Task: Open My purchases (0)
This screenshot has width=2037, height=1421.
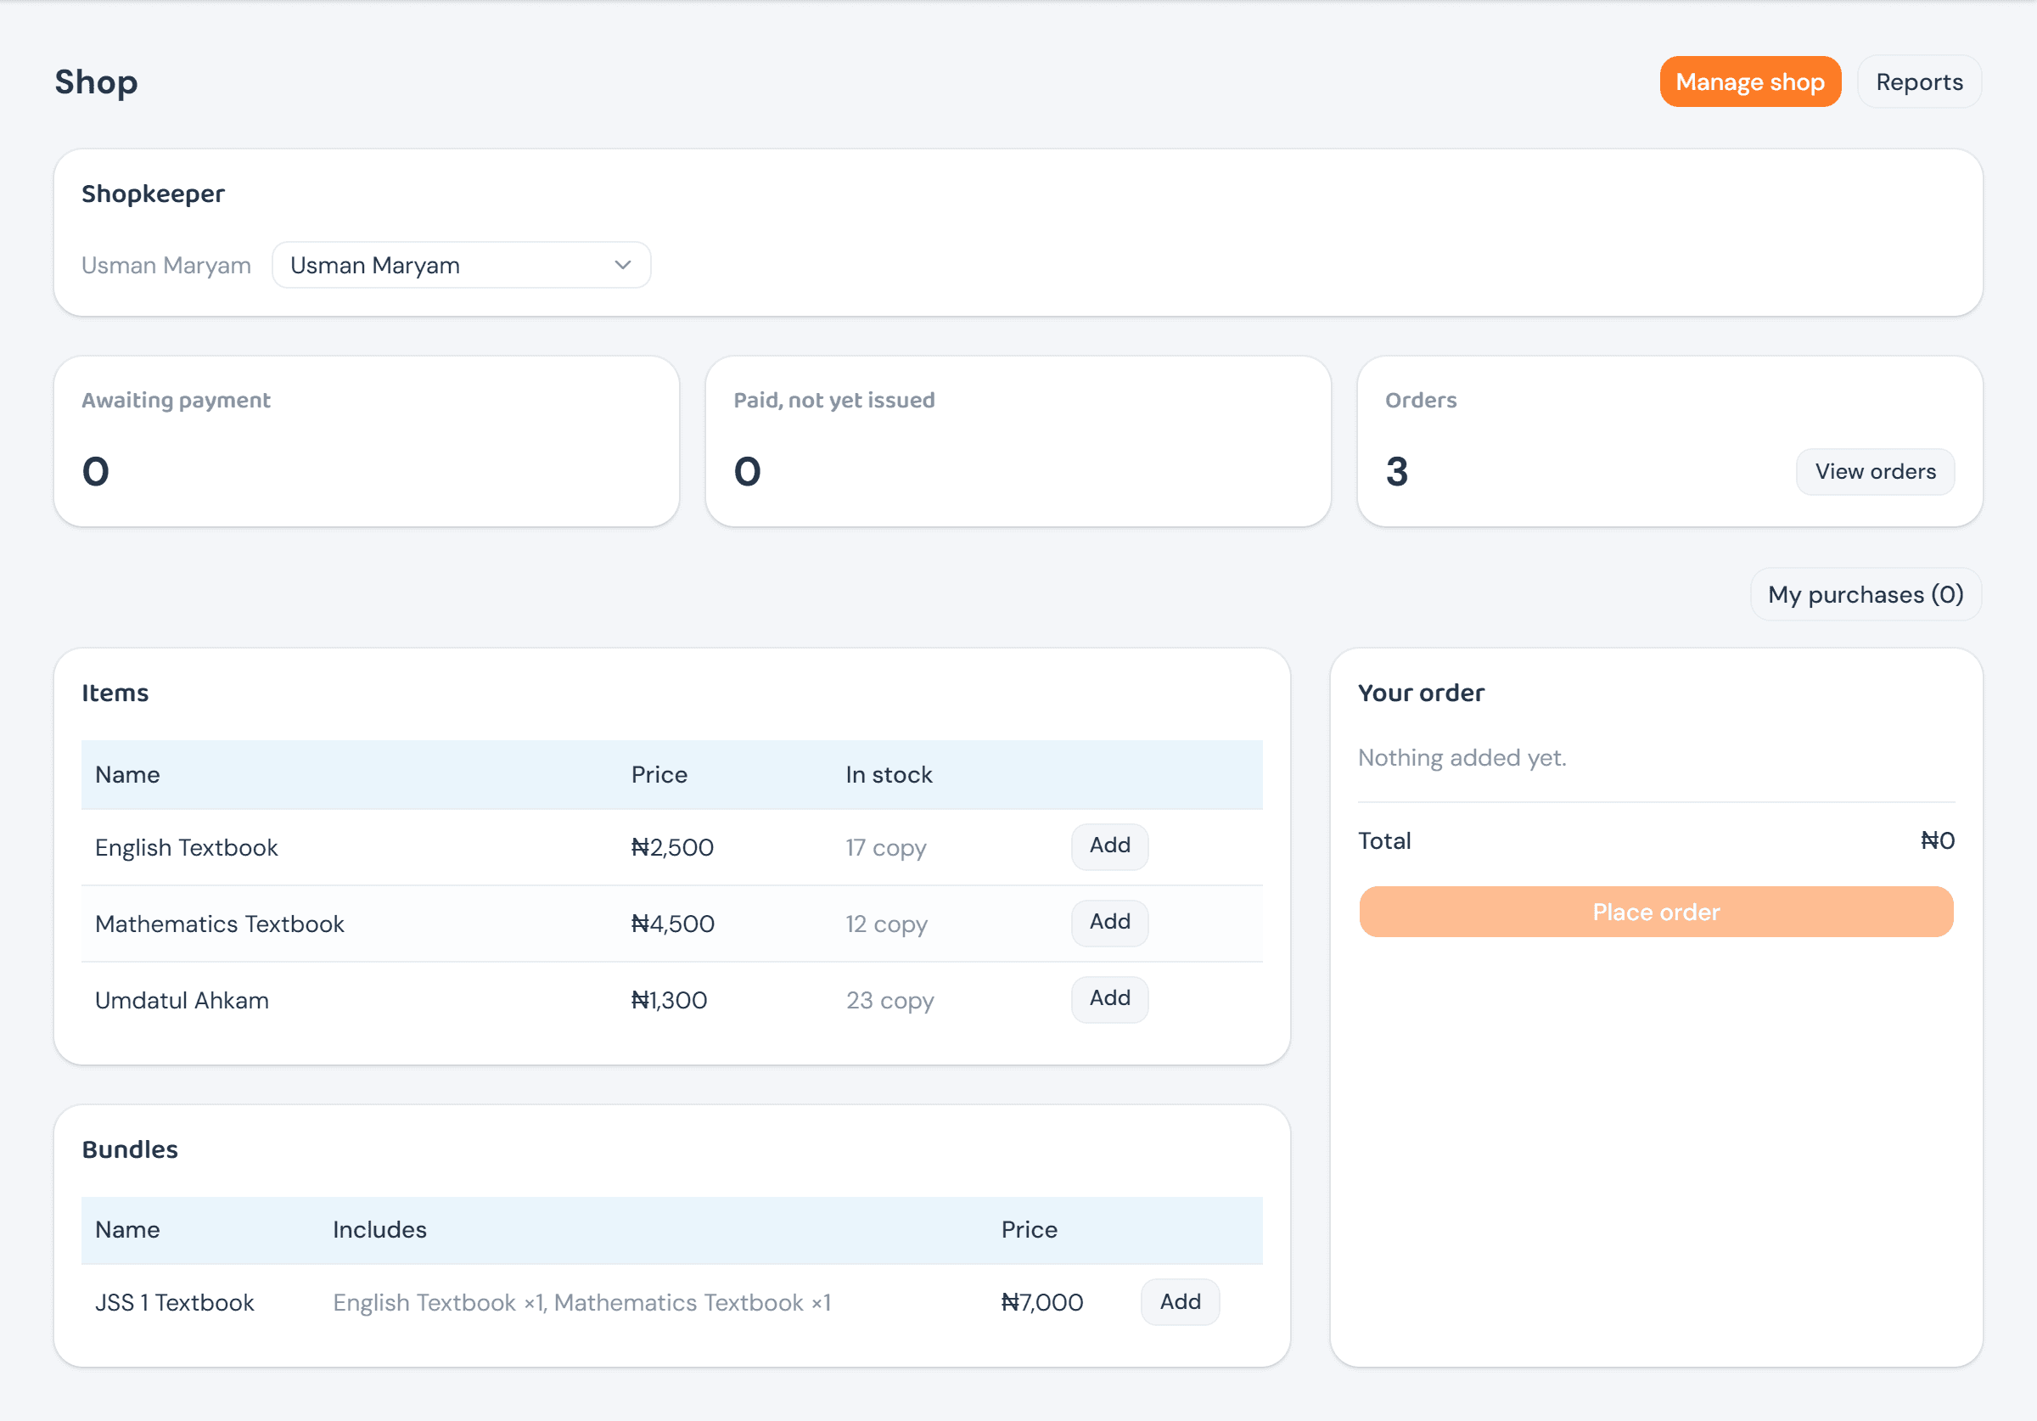Action: click(1866, 594)
